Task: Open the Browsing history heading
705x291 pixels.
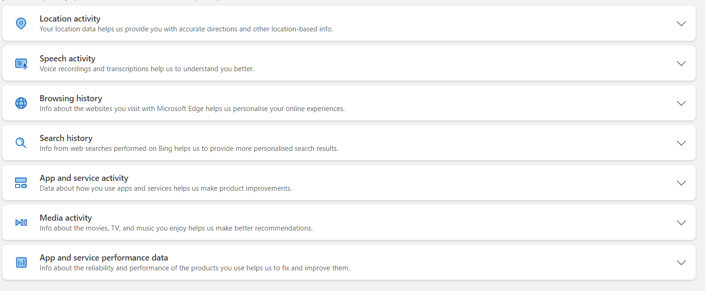Action: 71,98
